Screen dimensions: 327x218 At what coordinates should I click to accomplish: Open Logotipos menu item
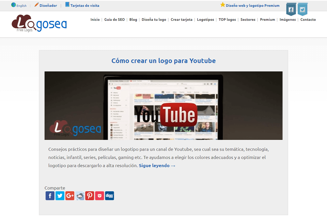tap(205, 20)
